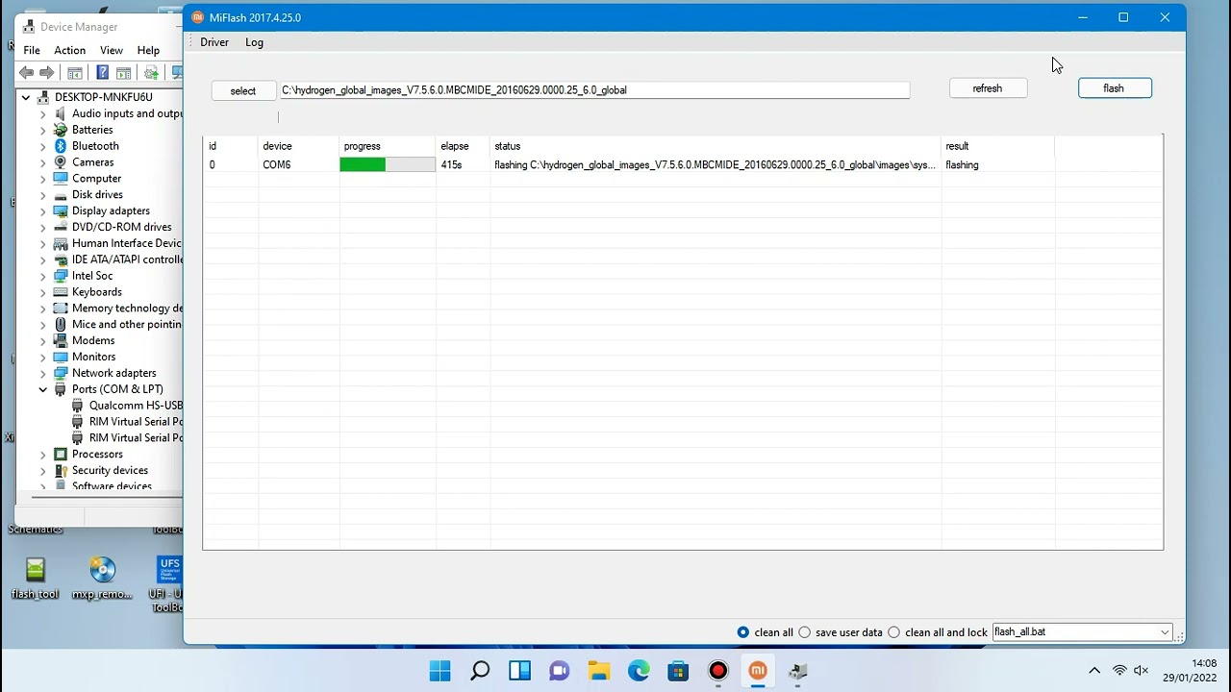Collapse the Ports (COM & LPT) node
Viewport: 1231px width, 692px height.
pyautogui.click(x=43, y=389)
